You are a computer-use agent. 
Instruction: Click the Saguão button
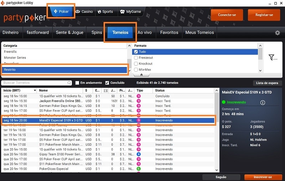(221, 177)
